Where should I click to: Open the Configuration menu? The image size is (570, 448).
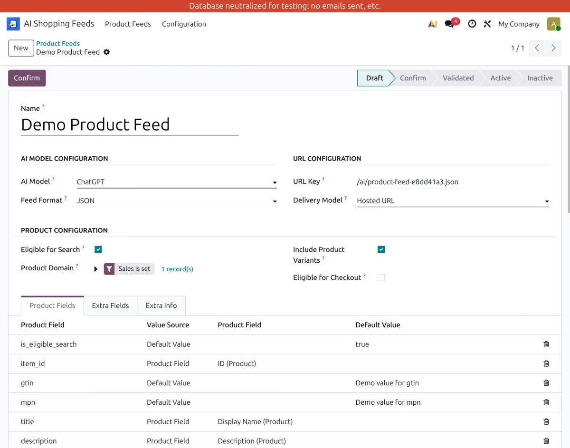tap(184, 24)
